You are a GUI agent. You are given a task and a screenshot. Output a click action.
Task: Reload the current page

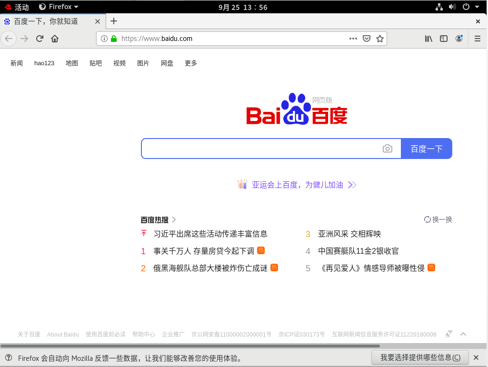pyautogui.click(x=40, y=39)
